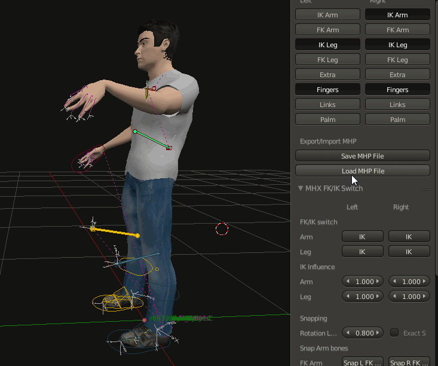The width and height of the screenshot is (438, 366).
Task: Toggle the Left Links layer button
Action: [327, 104]
